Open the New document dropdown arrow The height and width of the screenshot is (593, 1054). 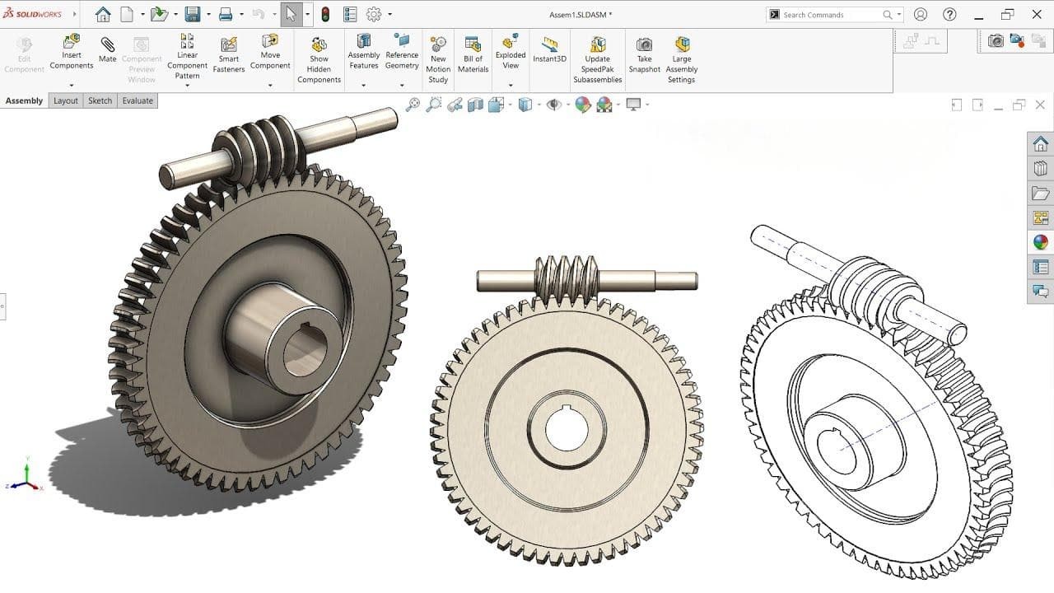pyautogui.click(x=142, y=14)
